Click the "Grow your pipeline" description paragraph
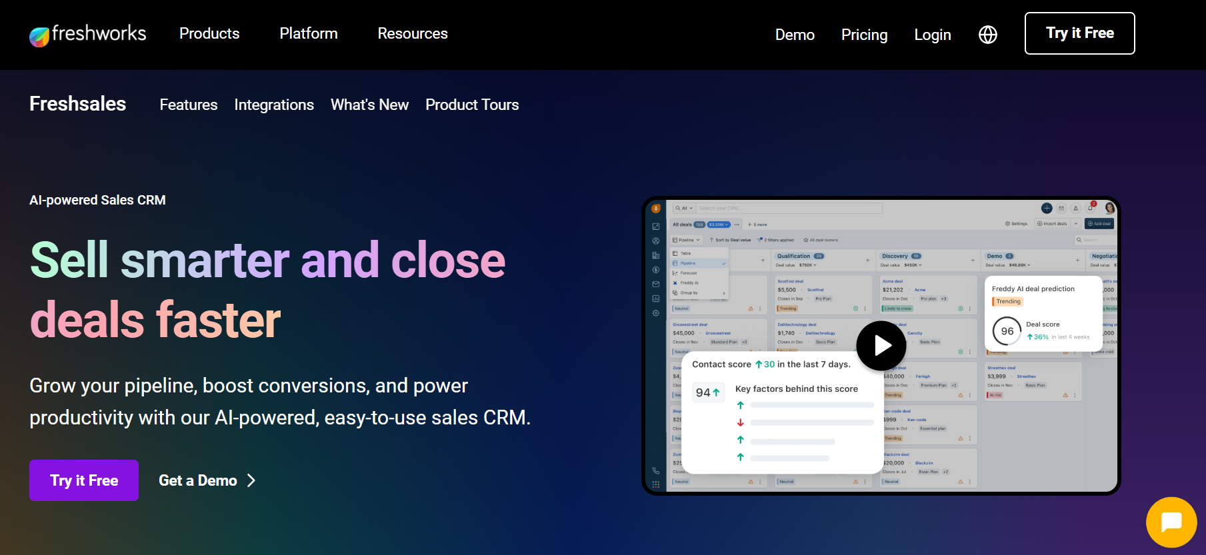 tap(280, 401)
